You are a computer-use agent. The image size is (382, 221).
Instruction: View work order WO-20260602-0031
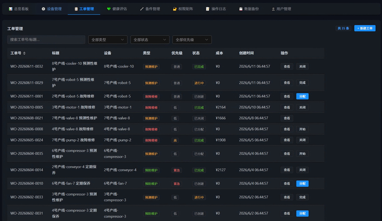[x=287, y=214]
